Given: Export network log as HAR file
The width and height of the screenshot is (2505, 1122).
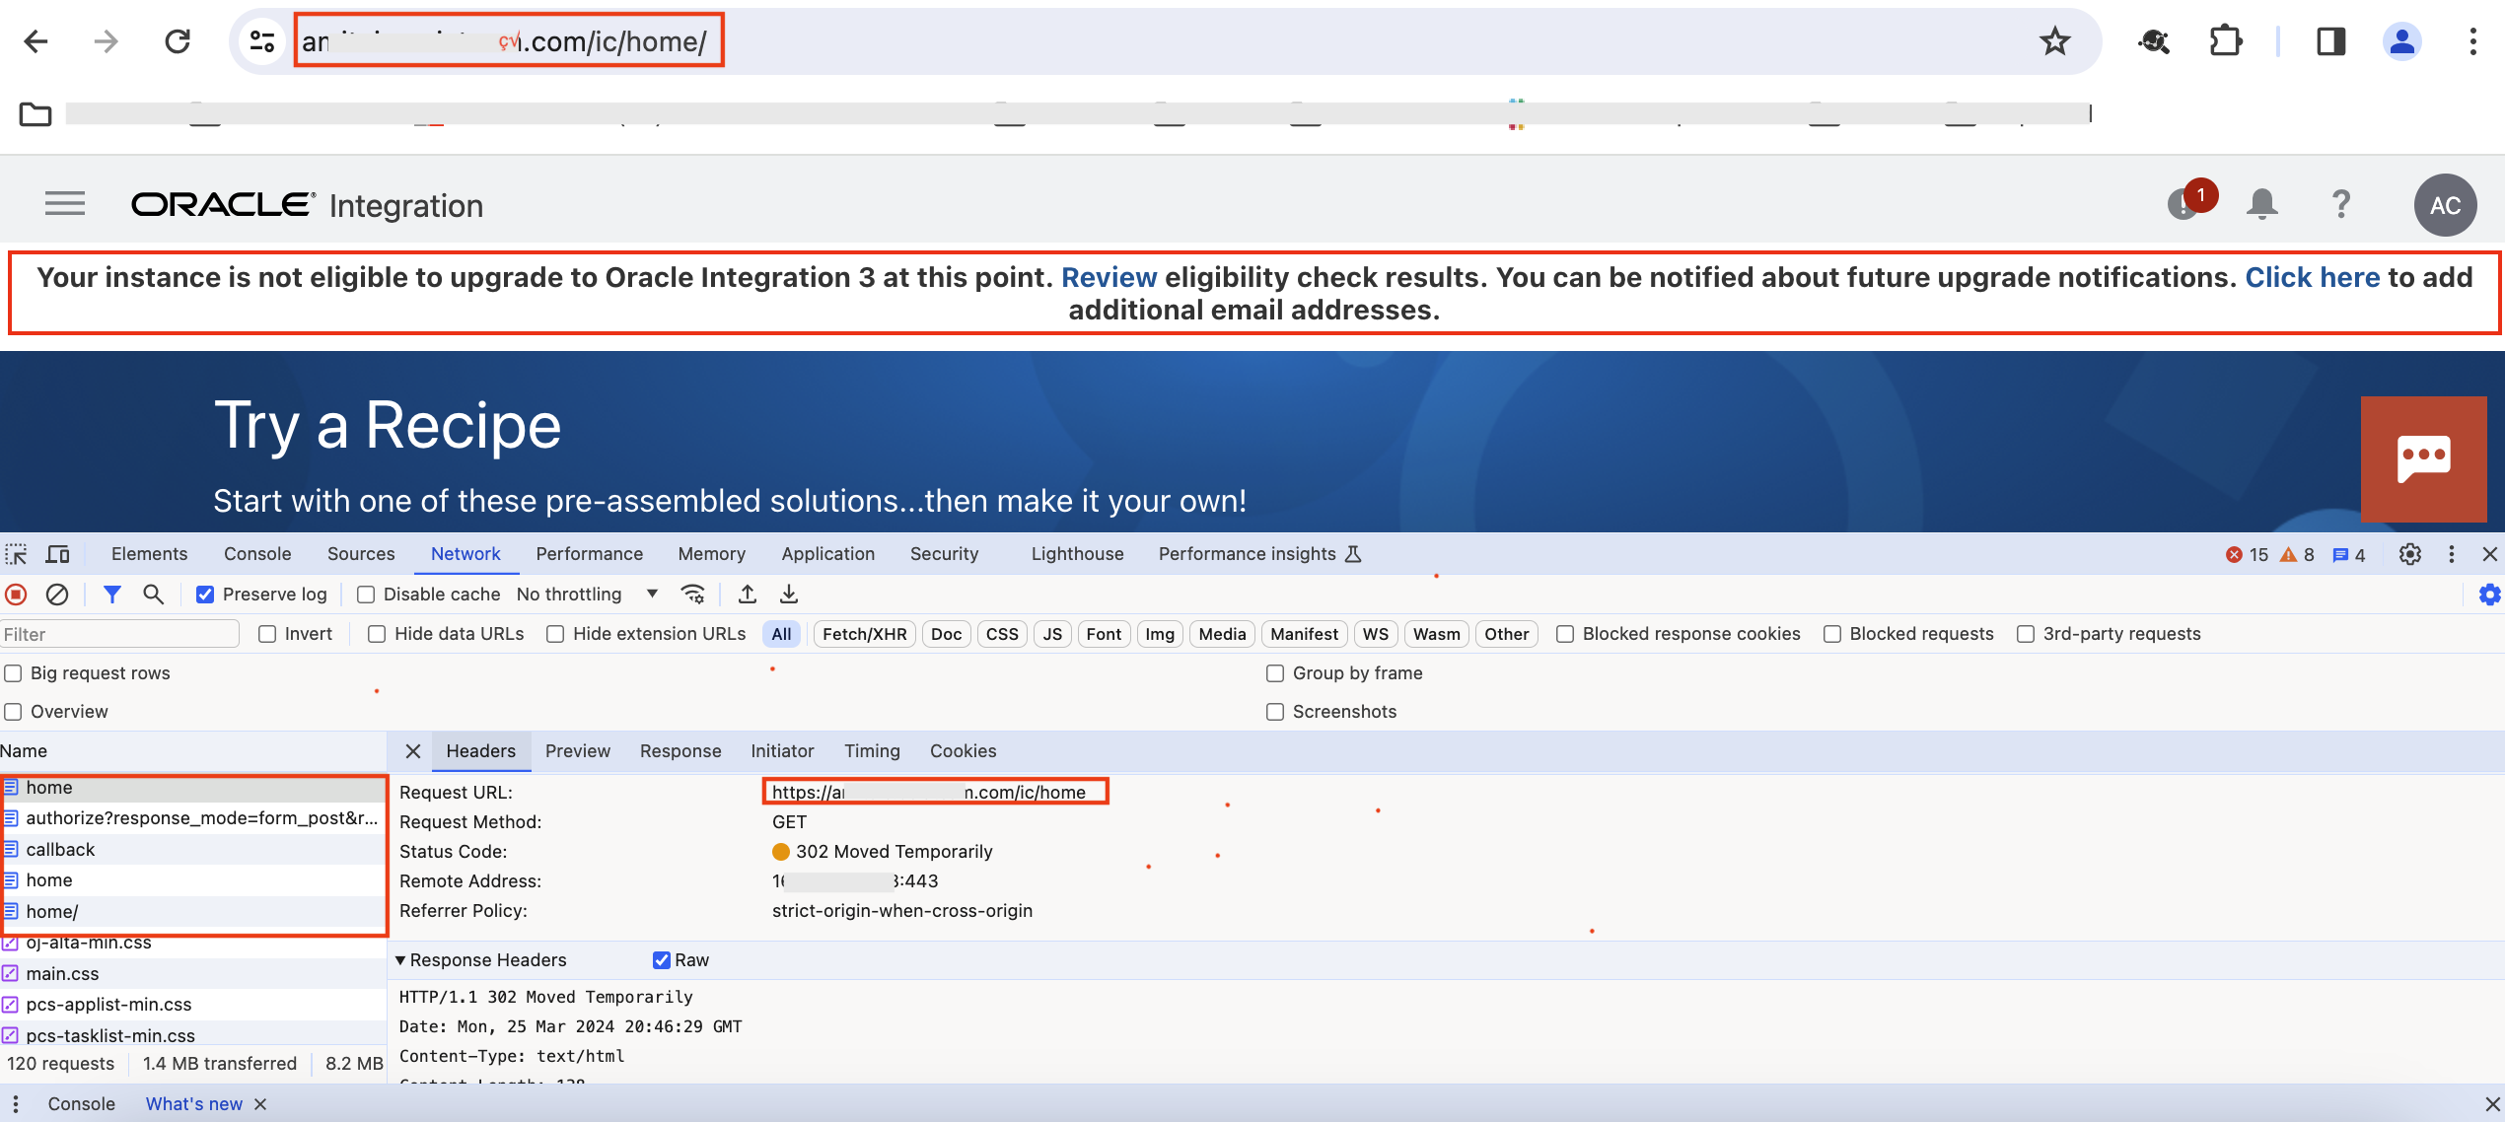Looking at the screenshot, I should pyautogui.click(x=788, y=594).
